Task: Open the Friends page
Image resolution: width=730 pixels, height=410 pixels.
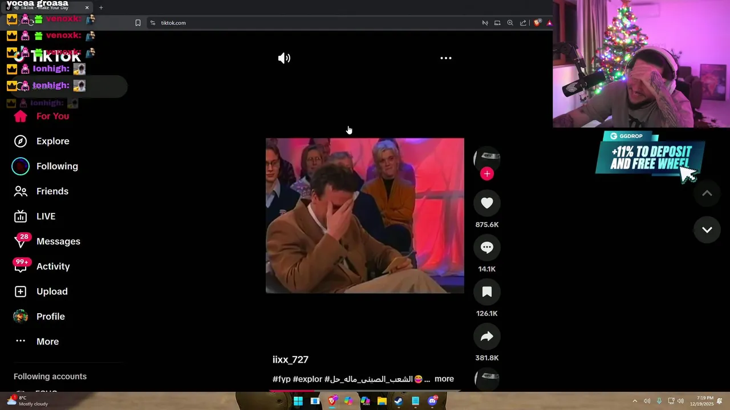Action: tap(52, 191)
